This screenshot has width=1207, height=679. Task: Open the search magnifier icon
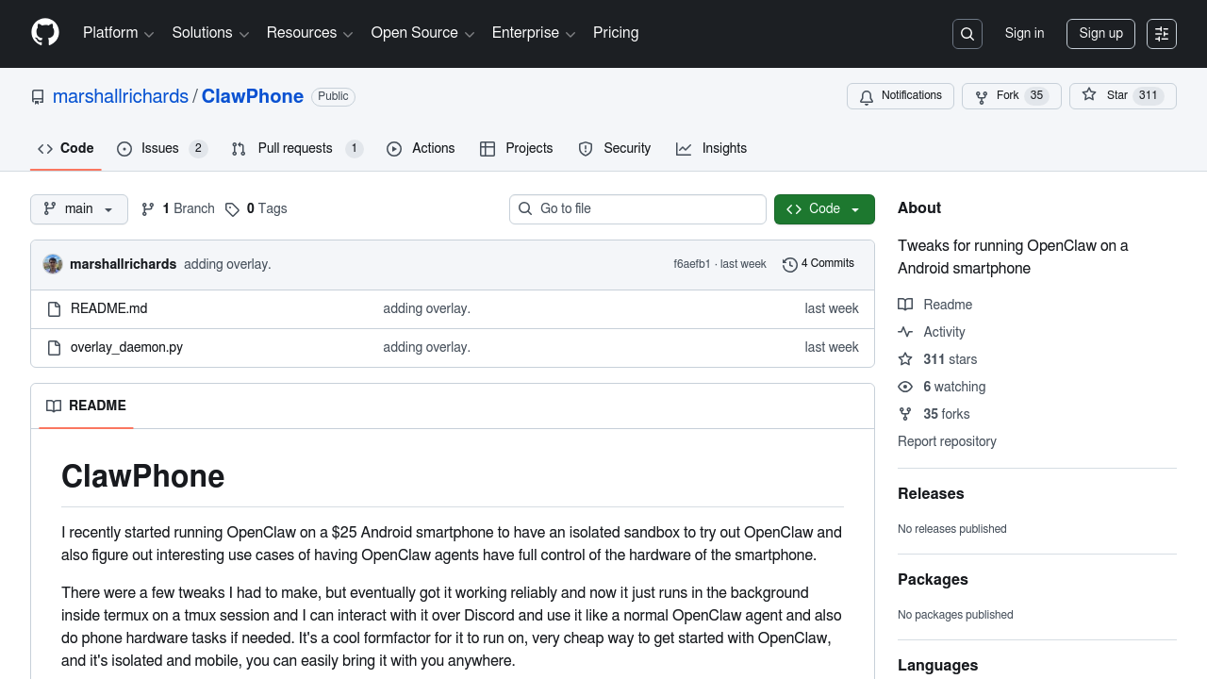(967, 34)
